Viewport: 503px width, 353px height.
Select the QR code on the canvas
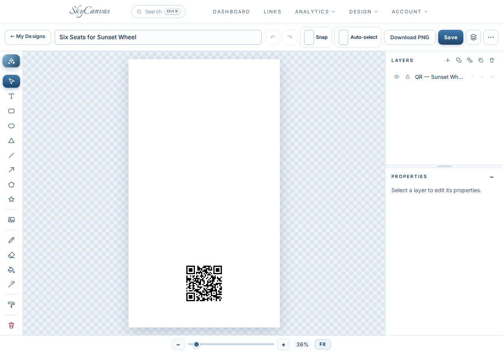[x=204, y=283]
